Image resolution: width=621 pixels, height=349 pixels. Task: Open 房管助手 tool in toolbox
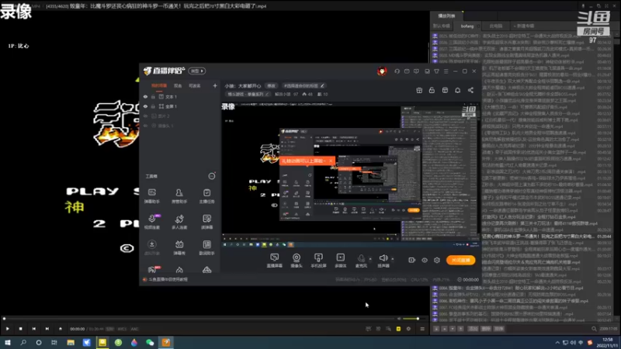tap(179, 195)
